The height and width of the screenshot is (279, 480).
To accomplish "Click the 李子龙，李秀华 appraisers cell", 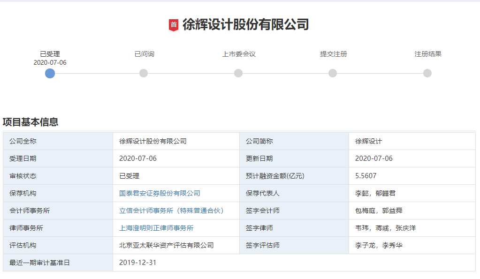I will [412, 245].
